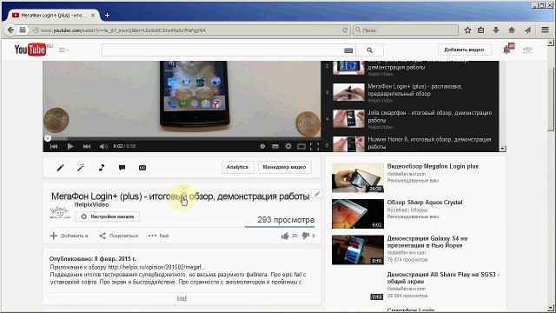556x313 pixels.
Task: Dislike the video with thumbs down
Action: click(305, 236)
